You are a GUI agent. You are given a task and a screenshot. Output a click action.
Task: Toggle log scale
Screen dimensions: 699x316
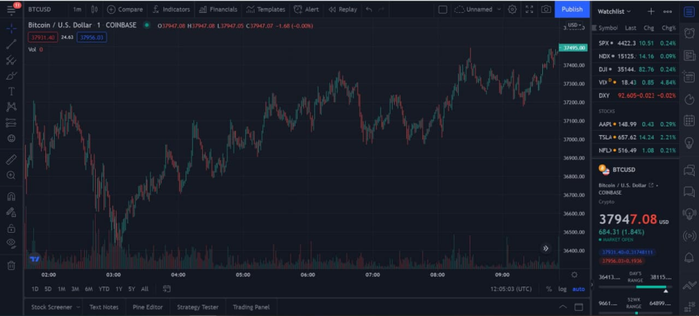click(x=562, y=289)
